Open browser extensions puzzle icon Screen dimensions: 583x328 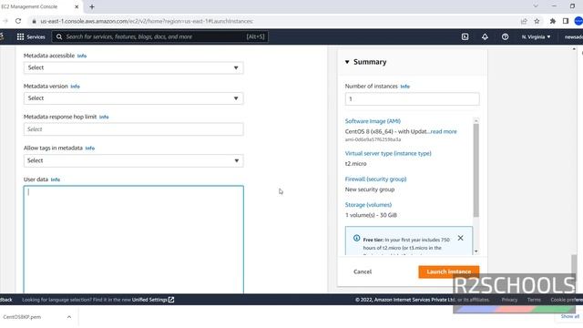tap(553, 21)
